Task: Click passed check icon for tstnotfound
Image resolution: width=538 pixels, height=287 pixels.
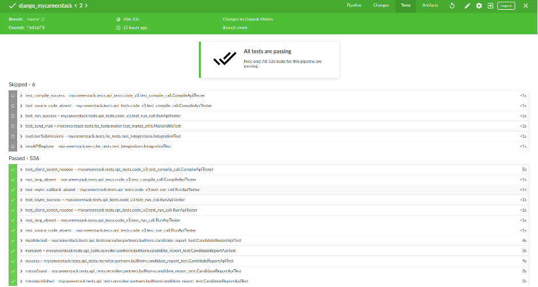Action: 13,271
